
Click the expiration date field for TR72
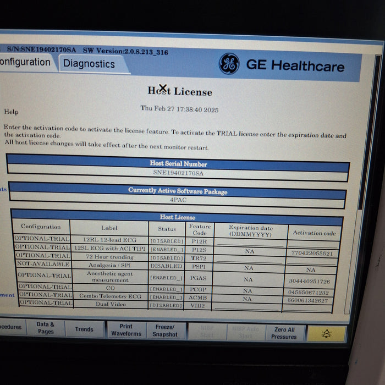(x=249, y=260)
